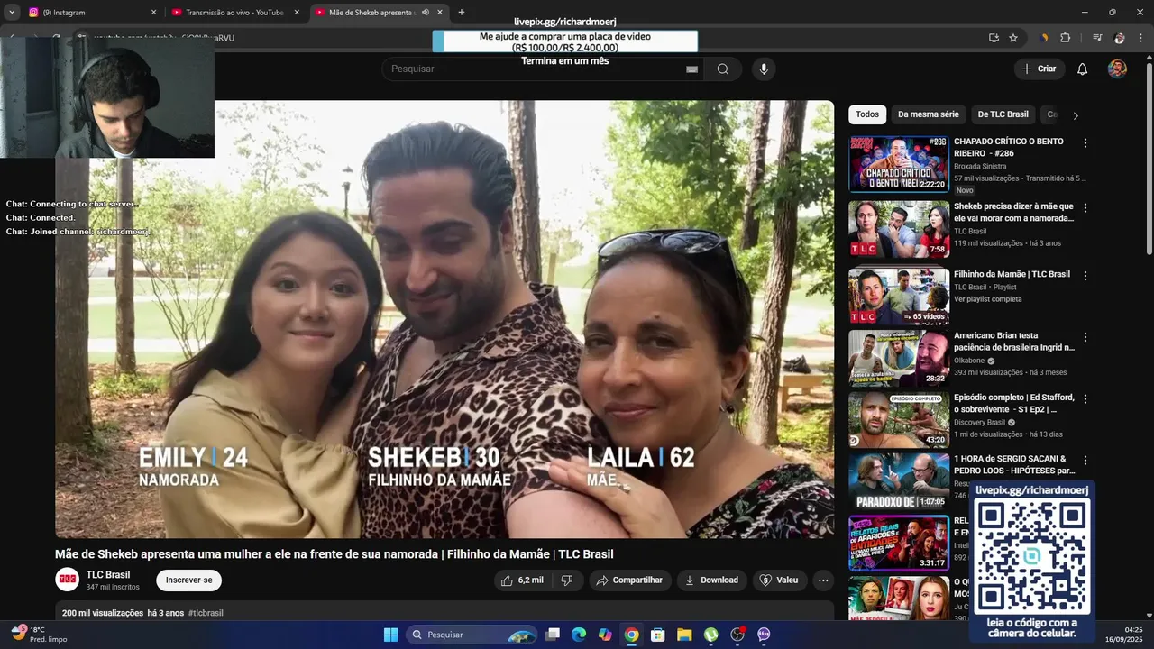Viewport: 1154px width, 649px height.
Task: Open options for Shekeb precisa dizer video
Action: 1085,208
